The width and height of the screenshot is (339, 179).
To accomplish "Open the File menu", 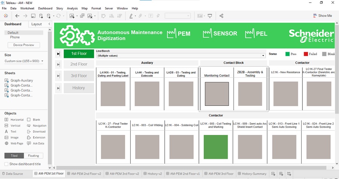I will pyautogui.click(x=4, y=8).
